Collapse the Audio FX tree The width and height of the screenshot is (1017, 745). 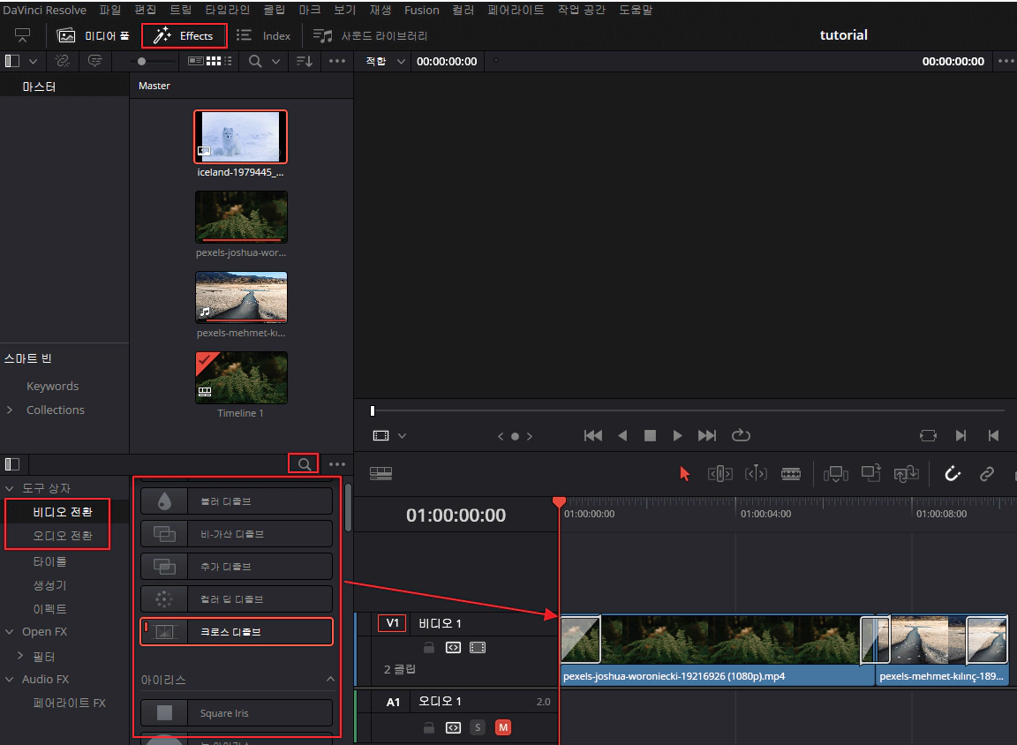[x=9, y=679]
